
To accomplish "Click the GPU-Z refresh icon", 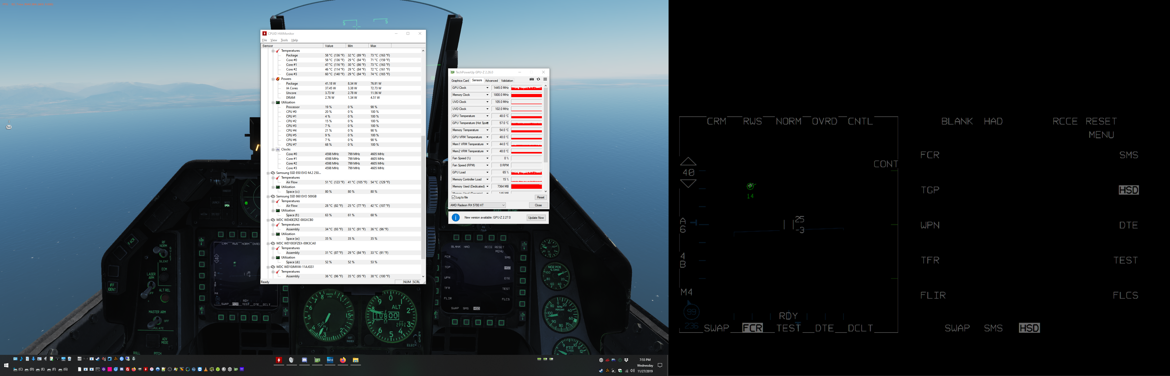I will [539, 79].
